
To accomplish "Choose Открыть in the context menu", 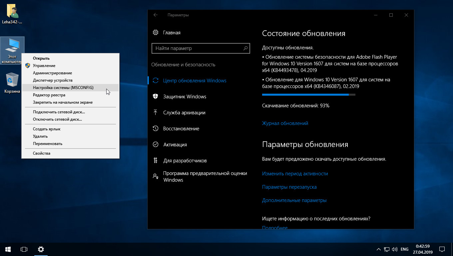I will tap(70, 58).
